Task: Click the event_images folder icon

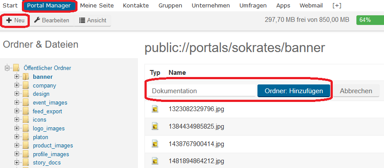Action: tap(26, 102)
